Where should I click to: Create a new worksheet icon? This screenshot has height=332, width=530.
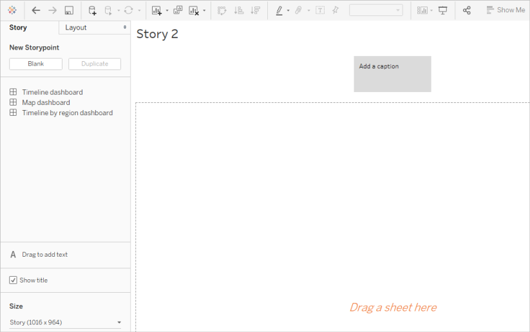tap(156, 10)
